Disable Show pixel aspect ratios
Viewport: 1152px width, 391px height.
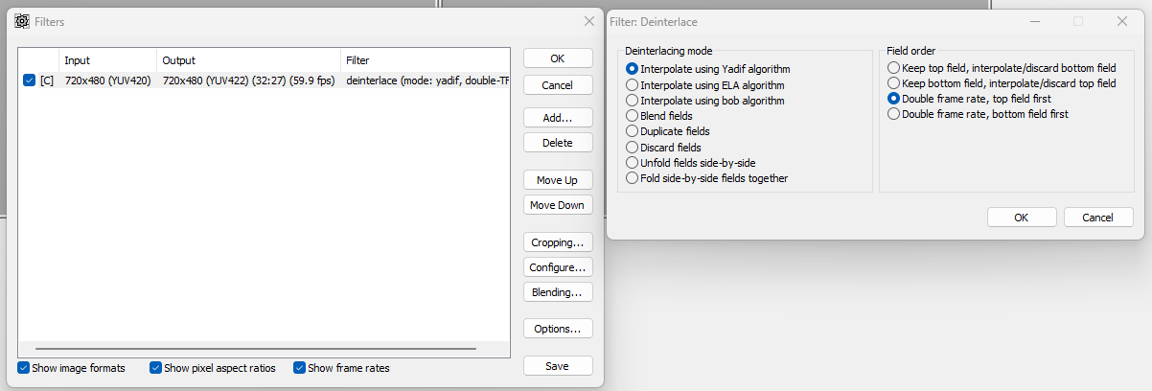(x=156, y=368)
